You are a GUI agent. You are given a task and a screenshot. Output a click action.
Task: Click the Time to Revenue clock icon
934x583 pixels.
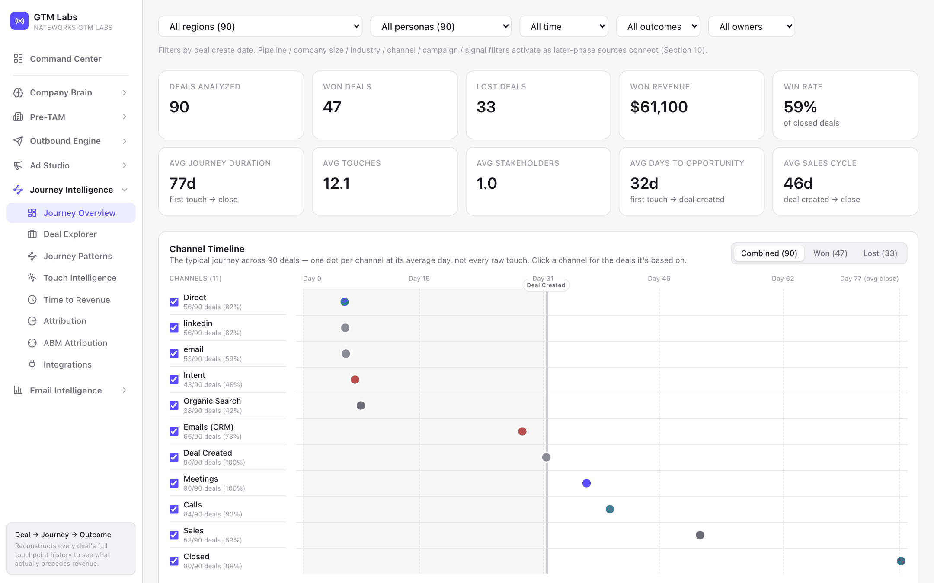(x=32, y=300)
